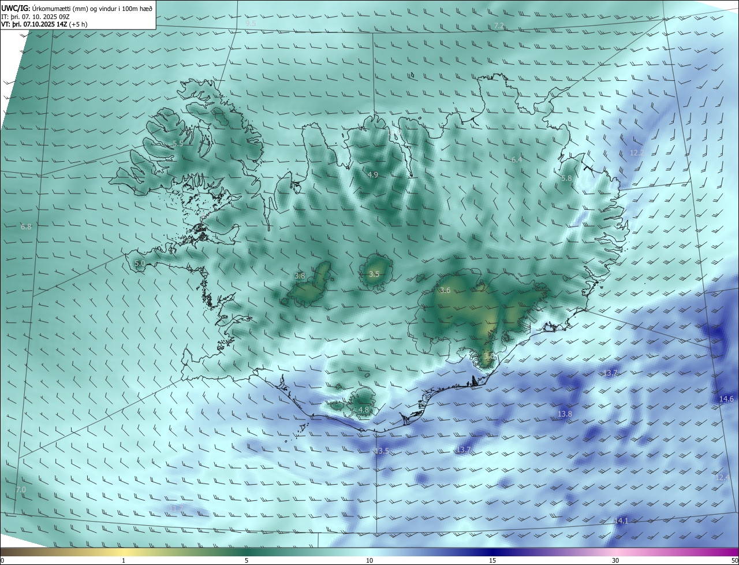
Task: Select the 5.8 value label
Action: (566, 179)
